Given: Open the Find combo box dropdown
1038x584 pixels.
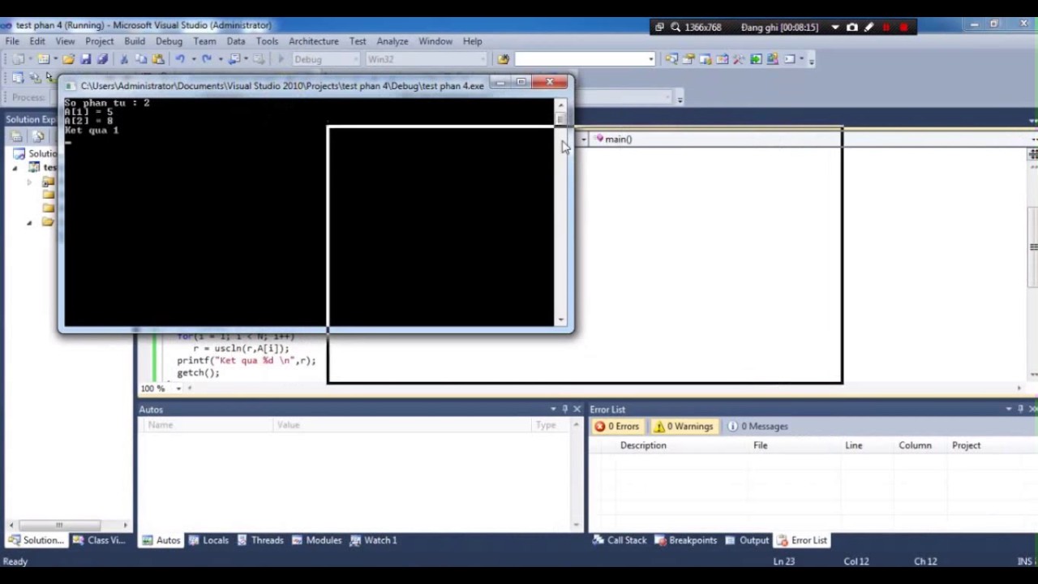Looking at the screenshot, I should 650,59.
